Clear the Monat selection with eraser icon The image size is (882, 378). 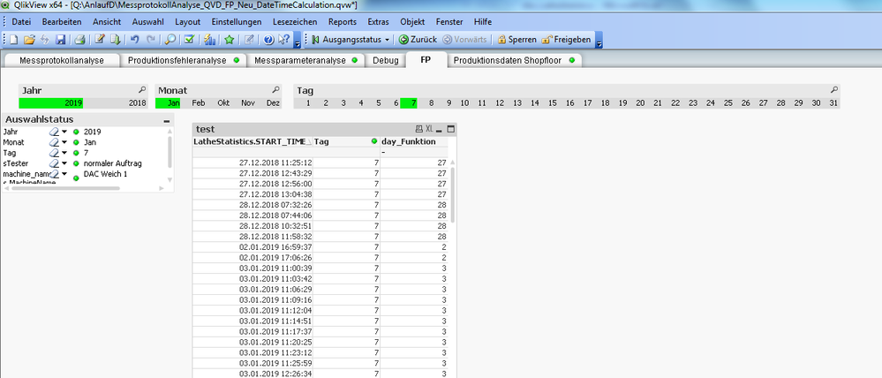[54, 141]
